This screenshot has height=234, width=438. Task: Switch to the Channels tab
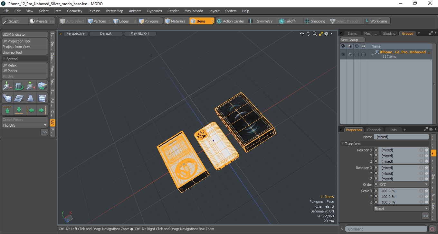(374, 130)
